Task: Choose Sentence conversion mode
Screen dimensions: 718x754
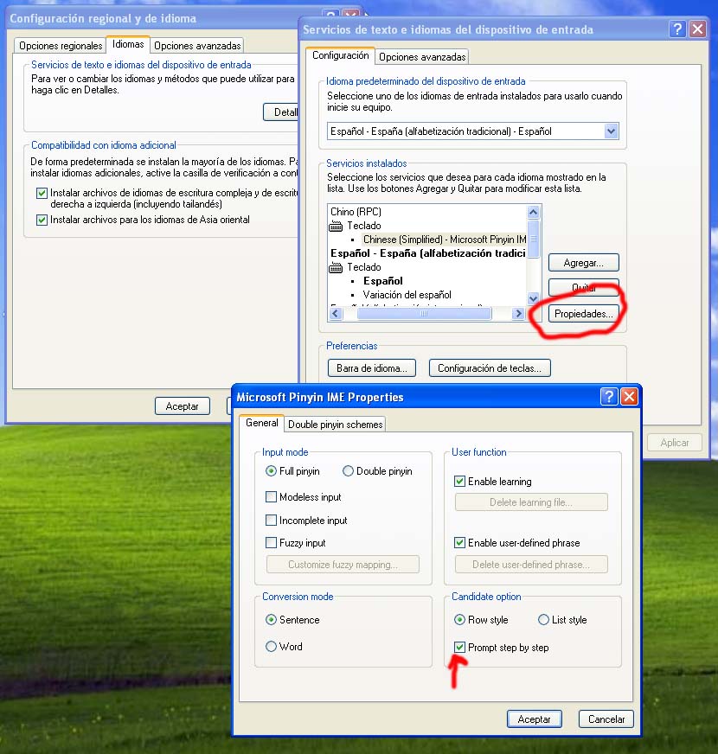Action: pos(271,620)
